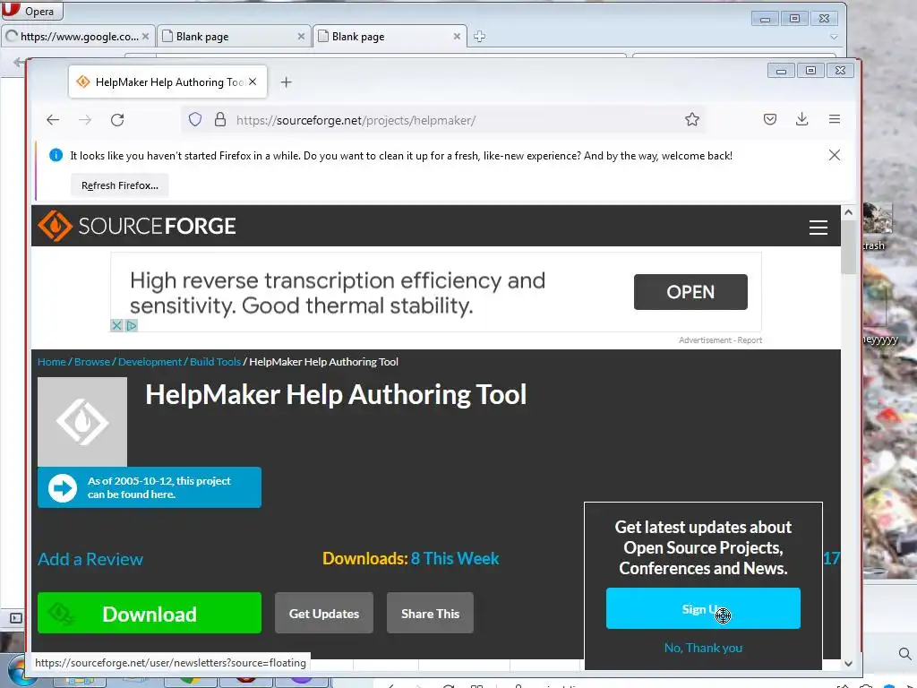Select the first Blank page tab in Opera

(233, 36)
